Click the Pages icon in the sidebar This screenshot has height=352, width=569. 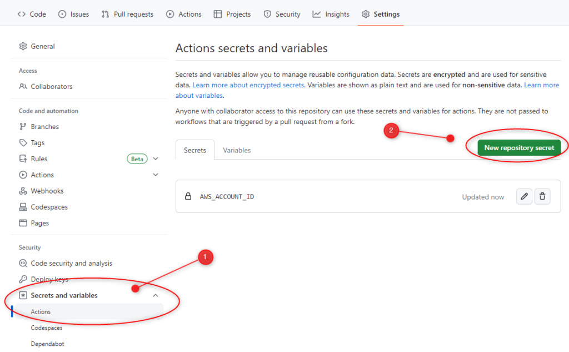click(x=23, y=223)
